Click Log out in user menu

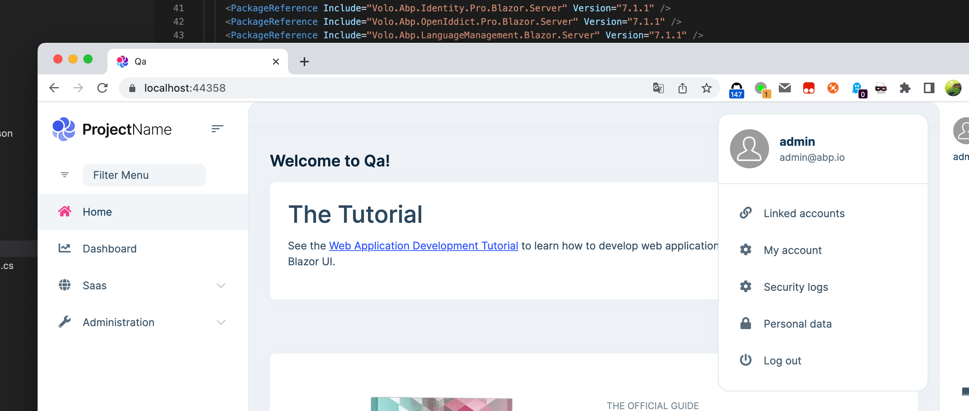click(782, 361)
